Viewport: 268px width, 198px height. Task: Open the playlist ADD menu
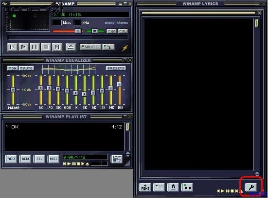tap(11, 159)
